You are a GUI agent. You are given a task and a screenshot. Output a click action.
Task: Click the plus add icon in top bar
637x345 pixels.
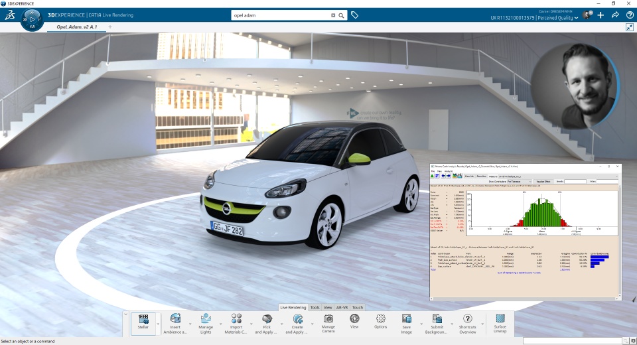point(601,15)
